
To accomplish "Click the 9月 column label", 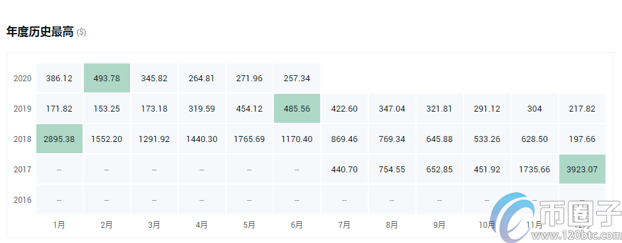I will click(x=439, y=225).
